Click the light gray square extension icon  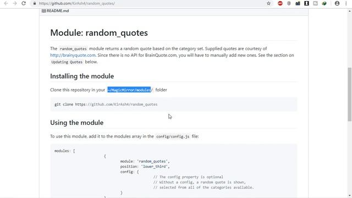pos(315,3)
